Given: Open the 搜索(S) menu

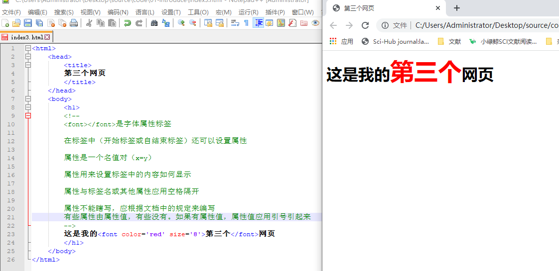Looking at the screenshot, I should 64,12.
